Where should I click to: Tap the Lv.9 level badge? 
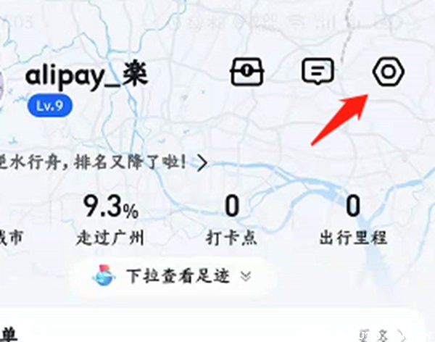(50, 106)
